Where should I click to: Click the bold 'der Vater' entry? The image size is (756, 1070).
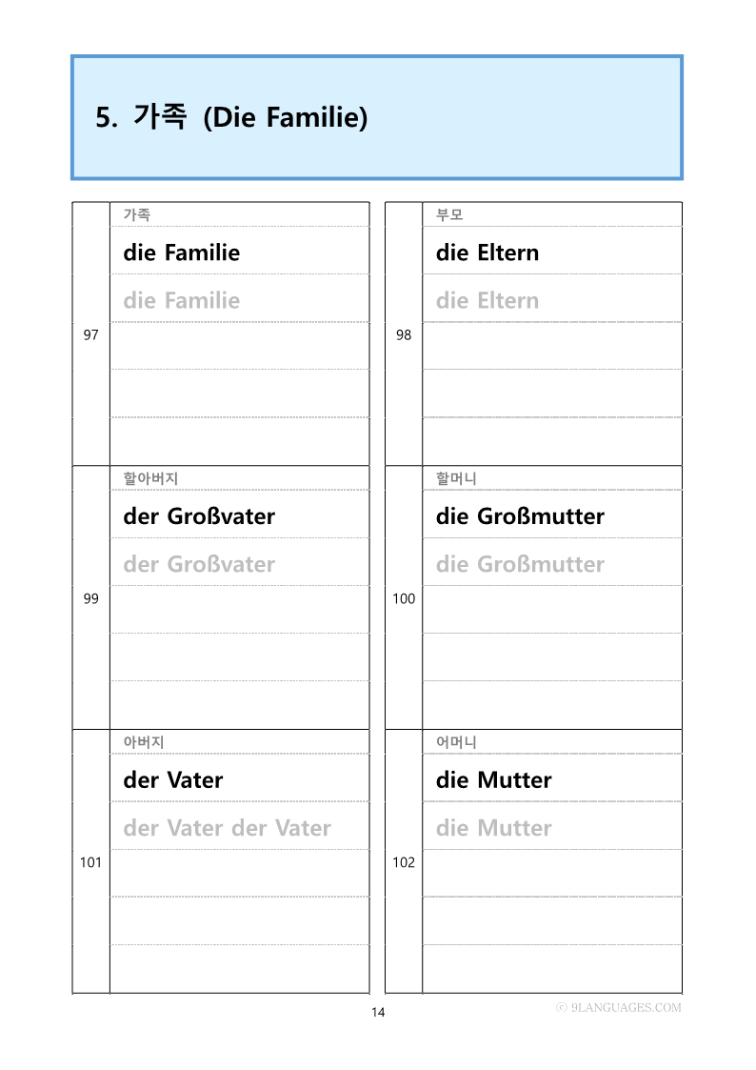[x=172, y=780]
